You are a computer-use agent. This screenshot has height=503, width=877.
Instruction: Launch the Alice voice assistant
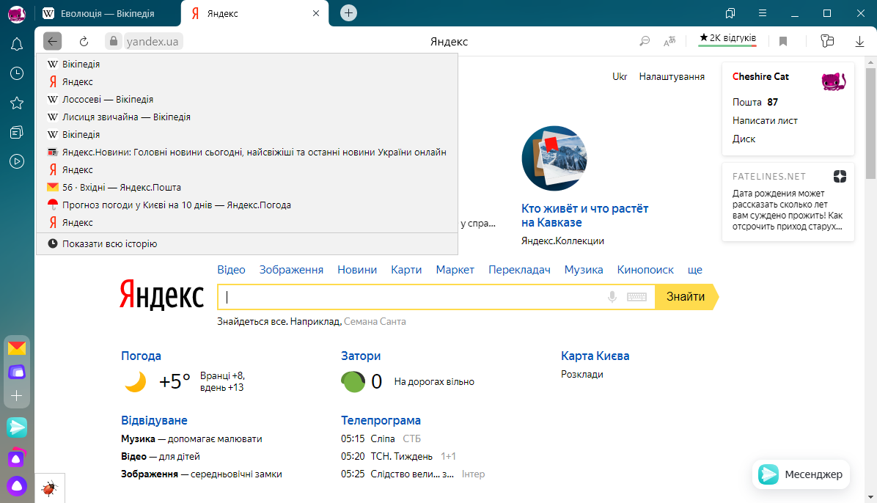coord(17,485)
